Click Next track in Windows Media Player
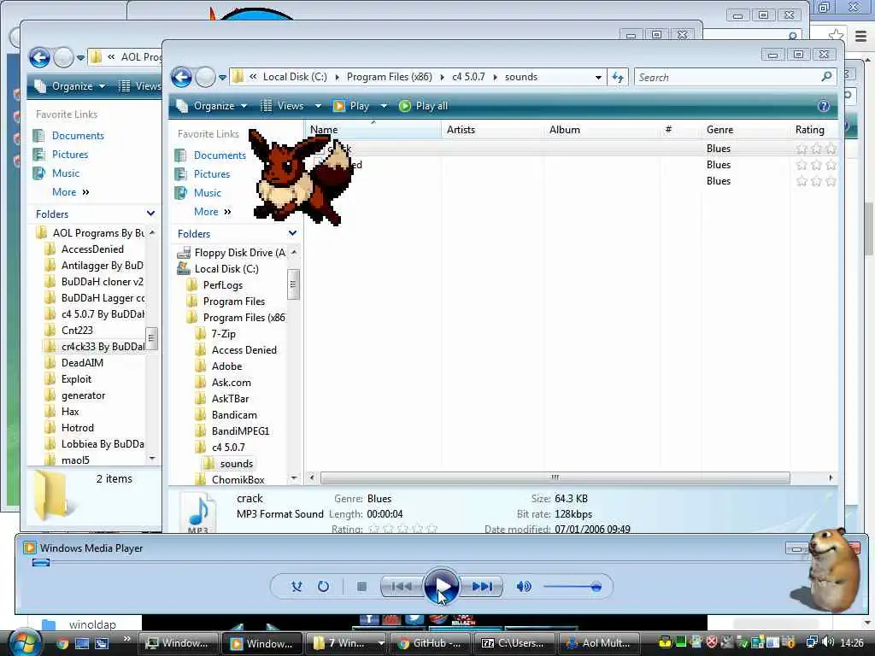 point(482,586)
